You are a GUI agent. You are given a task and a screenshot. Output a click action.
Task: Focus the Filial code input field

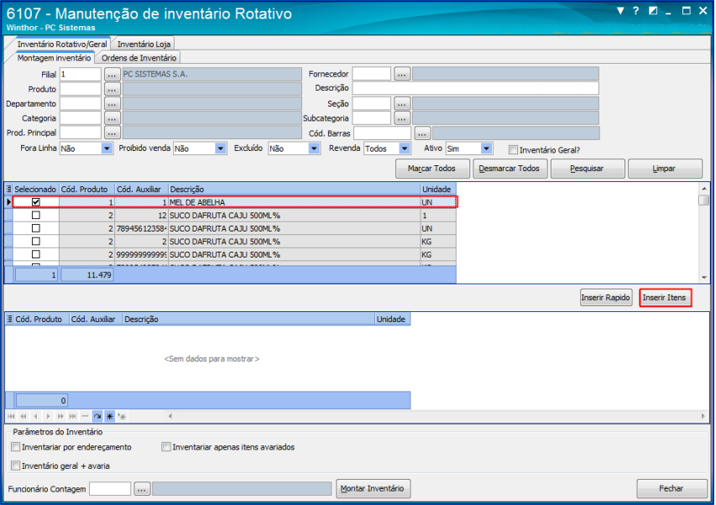tap(81, 74)
